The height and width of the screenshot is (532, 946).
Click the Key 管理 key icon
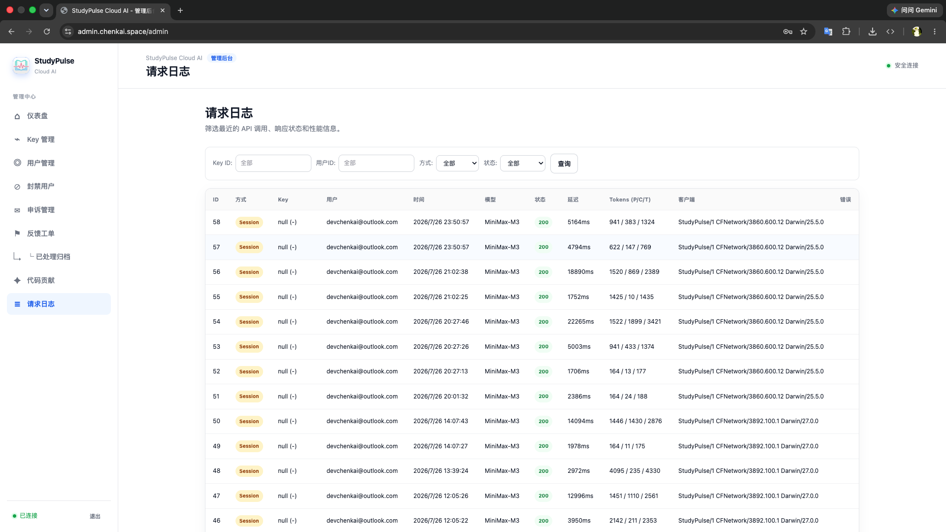point(17,140)
